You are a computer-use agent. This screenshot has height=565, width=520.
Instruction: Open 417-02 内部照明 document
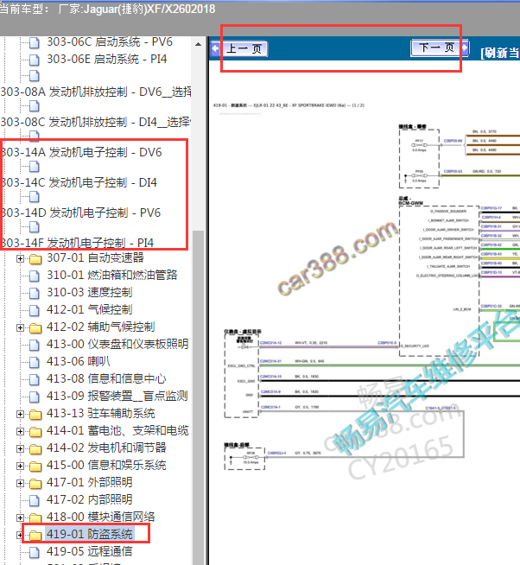point(89,500)
